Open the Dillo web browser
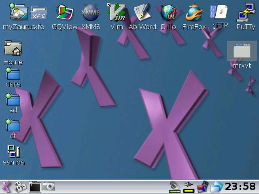 pos(168,13)
